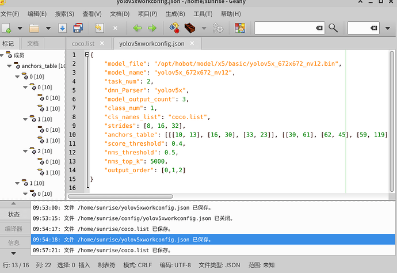The image size is (397, 273).
Task: Open the 工具(T) menu
Action: [x=203, y=14]
